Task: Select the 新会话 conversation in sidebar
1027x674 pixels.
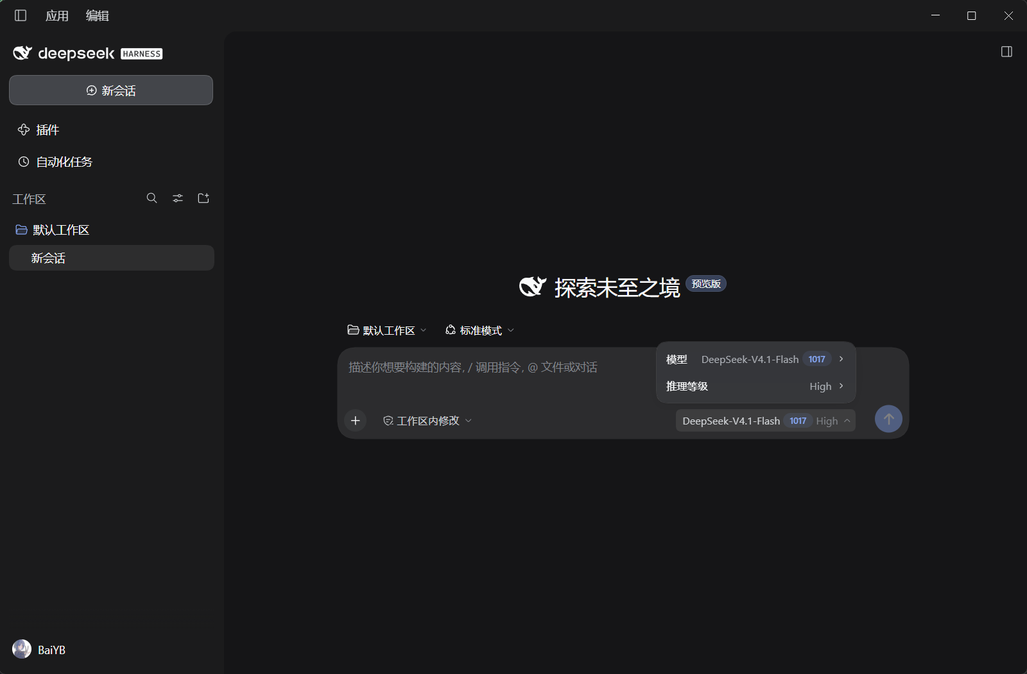Action: [112, 258]
